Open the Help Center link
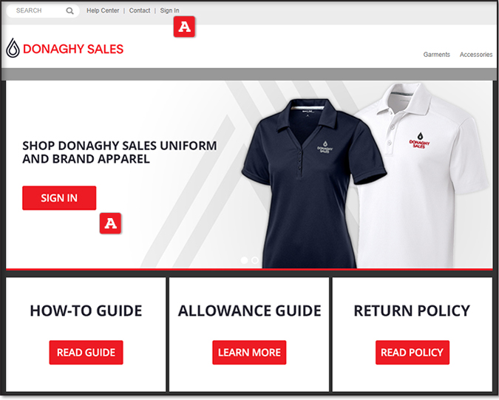The image size is (499, 400). tap(103, 10)
